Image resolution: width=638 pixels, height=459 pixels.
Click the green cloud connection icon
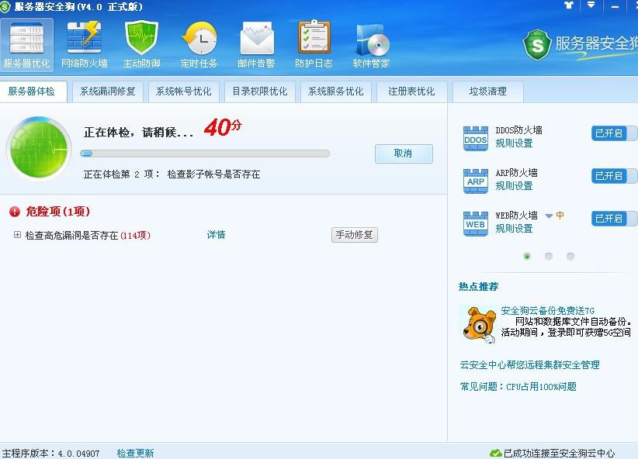click(x=495, y=453)
